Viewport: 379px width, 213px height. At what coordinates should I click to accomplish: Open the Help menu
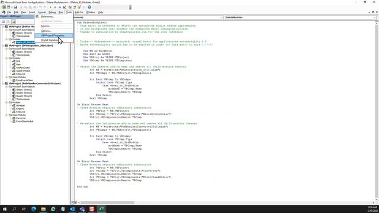(x=101, y=12)
